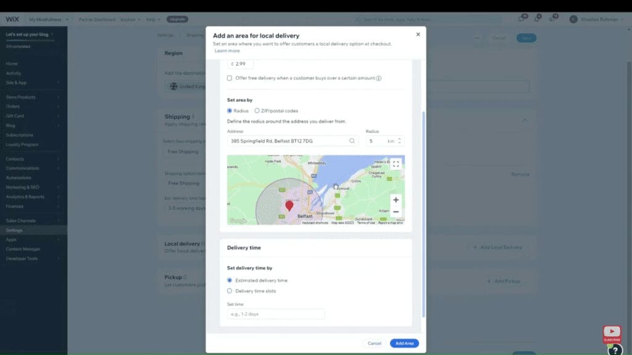Image resolution: width=632 pixels, height=355 pixels.
Task: Click the red location pin on map
Action: click(289, 206)
